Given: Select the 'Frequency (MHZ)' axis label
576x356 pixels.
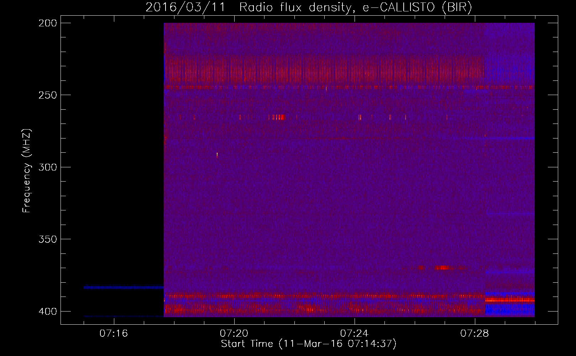Looking at the screenshot, I should [27, 171].
